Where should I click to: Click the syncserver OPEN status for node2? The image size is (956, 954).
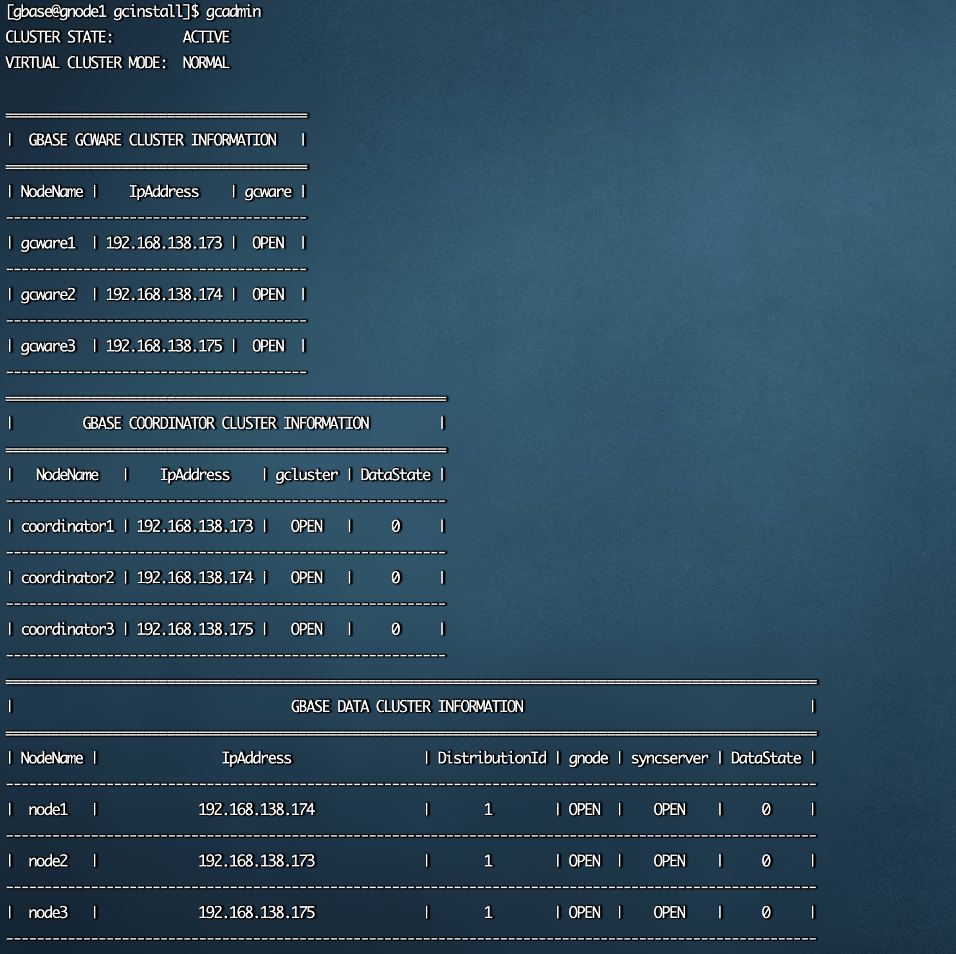(x=670, y=861)
